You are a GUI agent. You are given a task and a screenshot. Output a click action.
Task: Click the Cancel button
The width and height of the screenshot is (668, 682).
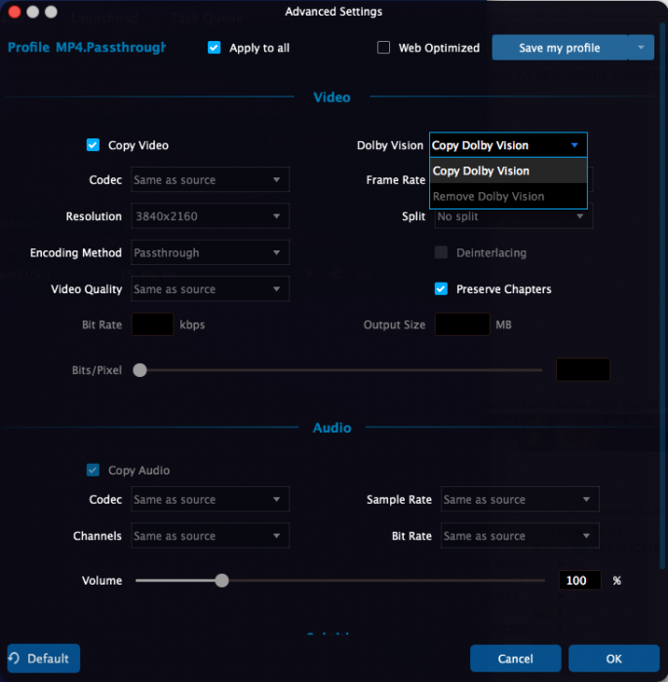coord(516,659)
